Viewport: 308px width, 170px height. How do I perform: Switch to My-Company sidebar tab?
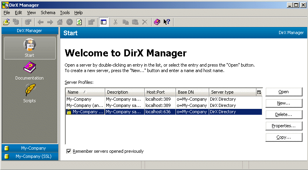point(30,148)
